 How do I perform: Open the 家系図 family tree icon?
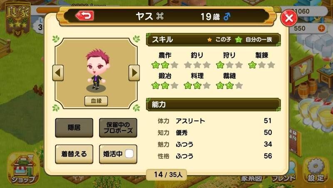click(x=251, y=178)
